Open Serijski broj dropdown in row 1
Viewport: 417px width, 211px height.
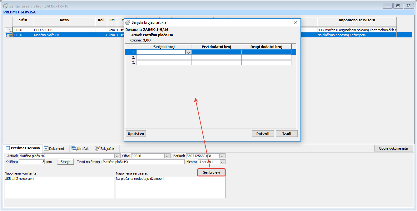tap(188, 52)
